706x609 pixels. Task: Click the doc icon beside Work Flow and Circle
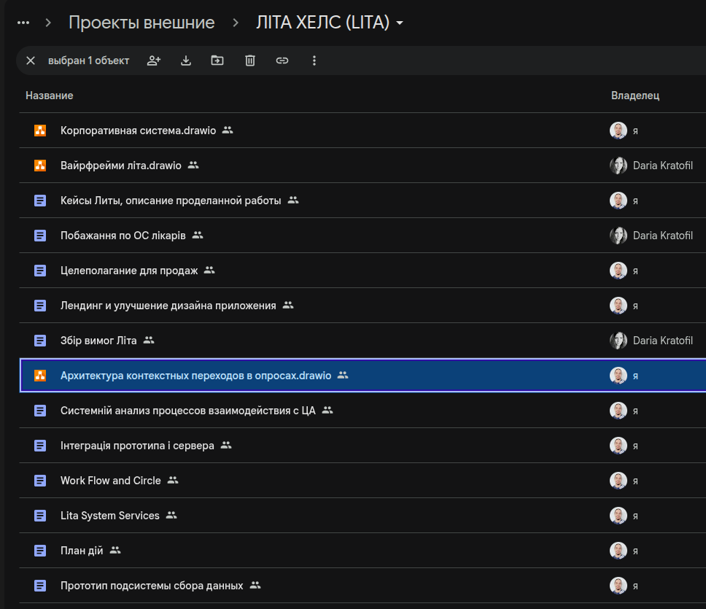[x=40, y=481]
